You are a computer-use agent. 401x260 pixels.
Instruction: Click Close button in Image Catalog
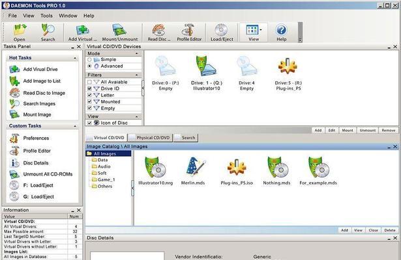pos(374,230)
